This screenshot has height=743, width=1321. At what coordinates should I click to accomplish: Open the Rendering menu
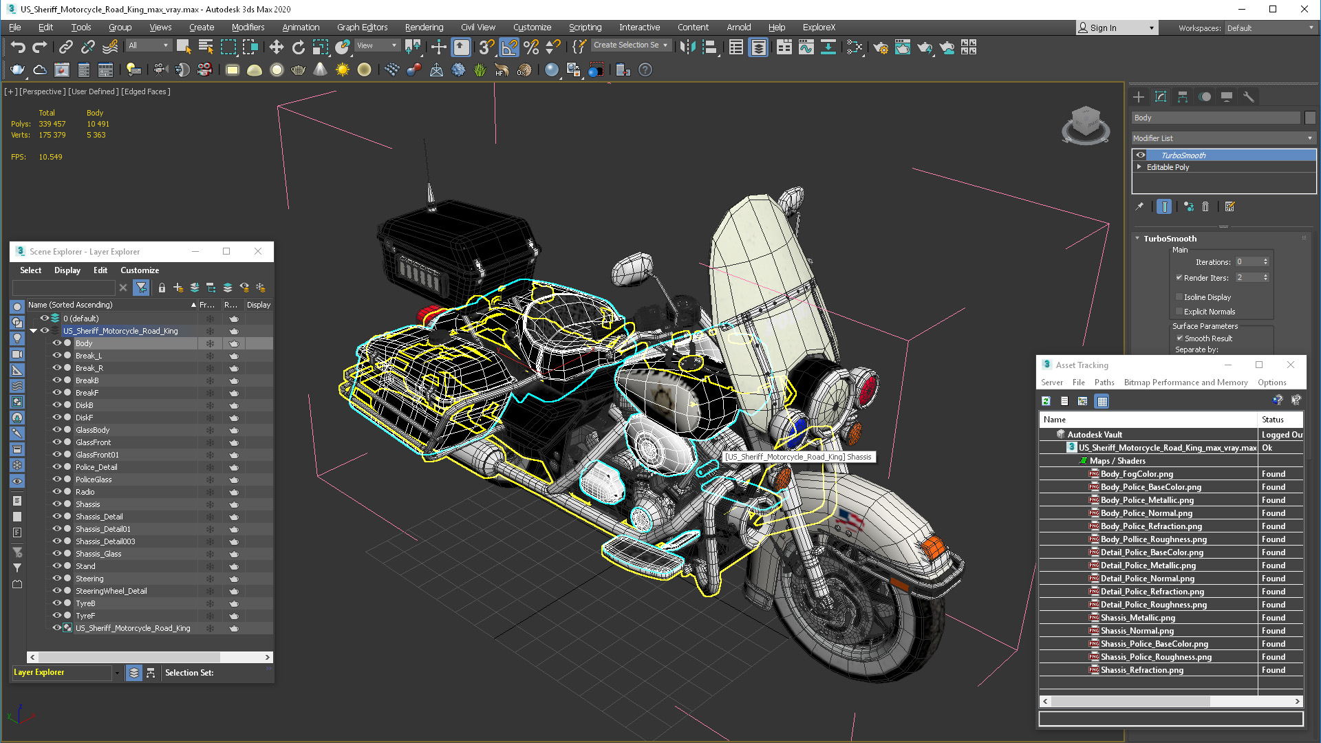424,28
